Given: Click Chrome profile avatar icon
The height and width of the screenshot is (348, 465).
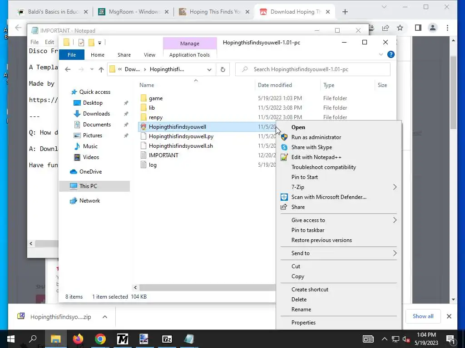Looking at the screenshot, I should coord(433,28).
